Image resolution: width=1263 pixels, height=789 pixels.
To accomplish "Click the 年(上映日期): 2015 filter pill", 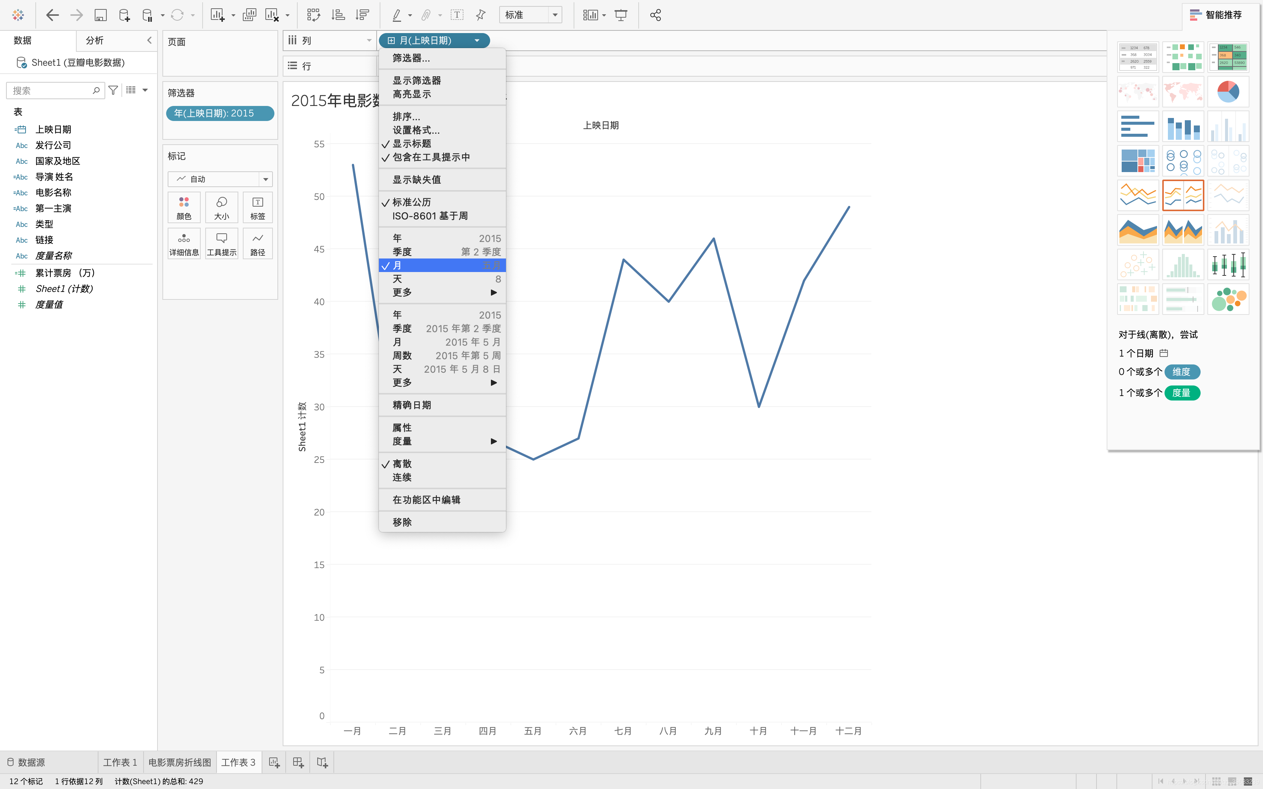I will [220, 113].
